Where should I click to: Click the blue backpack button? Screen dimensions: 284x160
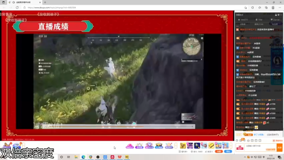coord(228,151)
